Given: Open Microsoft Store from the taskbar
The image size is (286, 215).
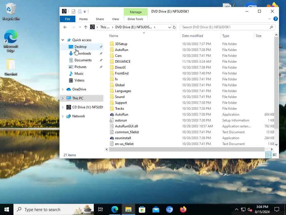Looking at the screenshot, I should (142, 209).
